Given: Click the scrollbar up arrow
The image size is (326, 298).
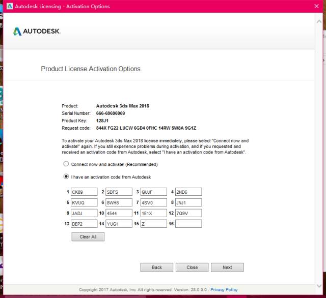Looking at the screenshot, I should pos(319,21).
